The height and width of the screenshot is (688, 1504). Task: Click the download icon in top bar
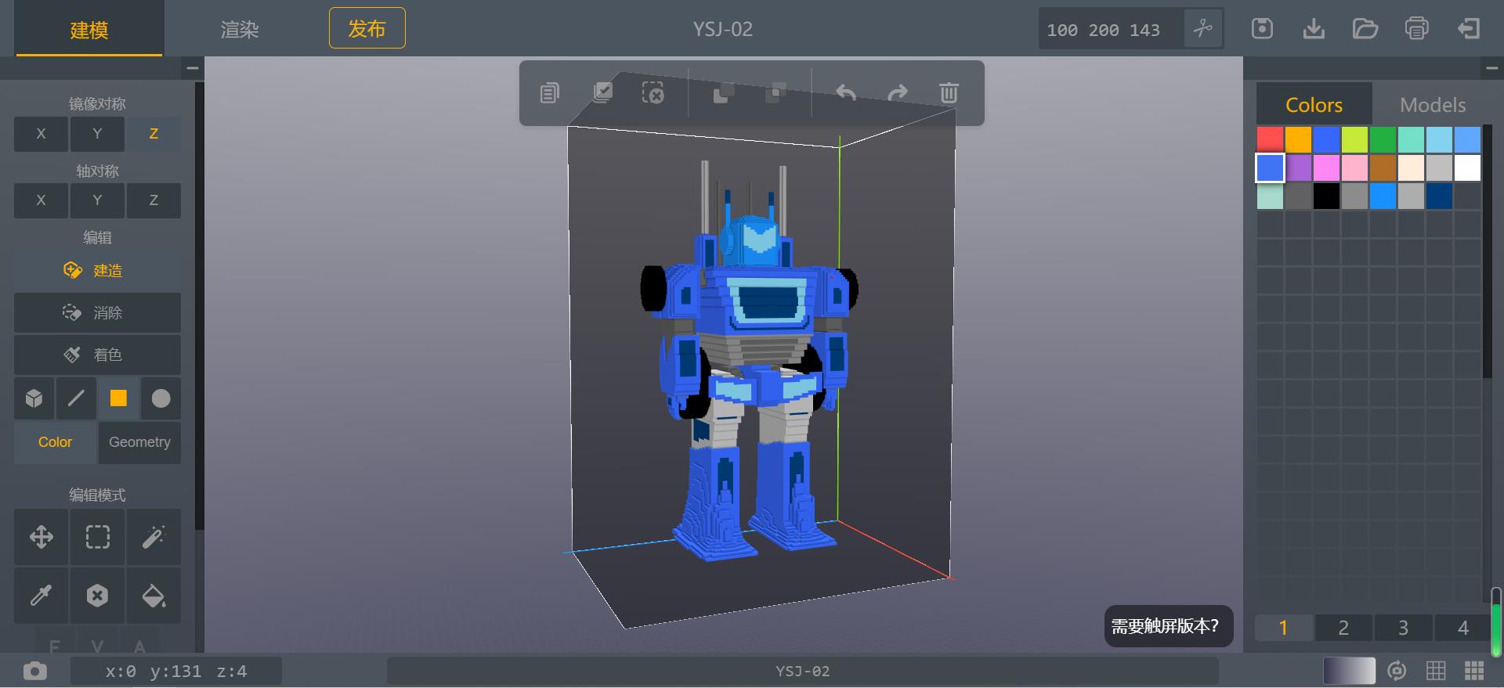point(1314,29)
